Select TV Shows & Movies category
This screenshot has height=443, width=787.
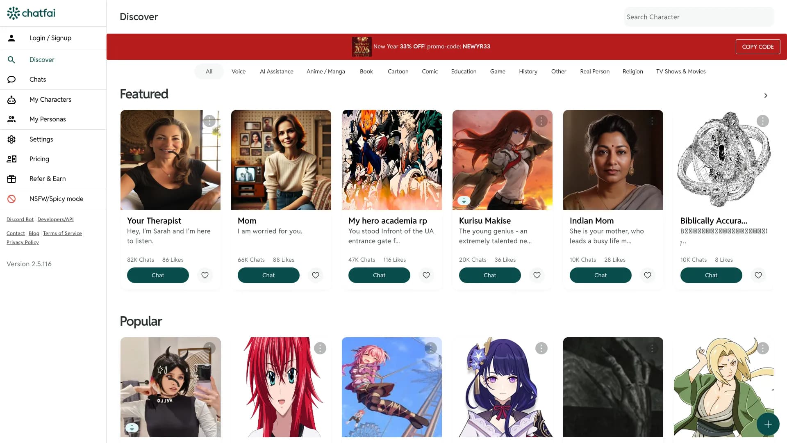681,71
